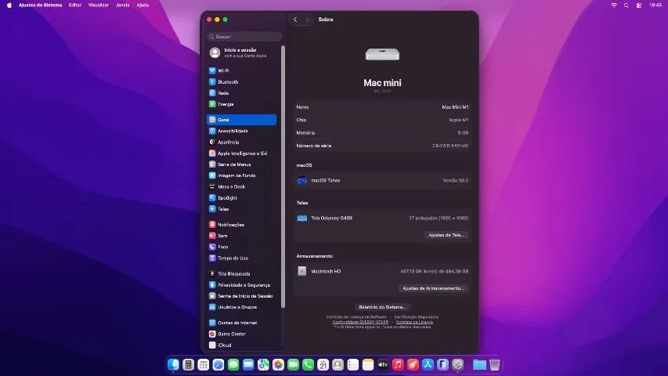Open Imagem de Fundo settings
Viewport: 668px width, 376px height.
pos(241,175)
